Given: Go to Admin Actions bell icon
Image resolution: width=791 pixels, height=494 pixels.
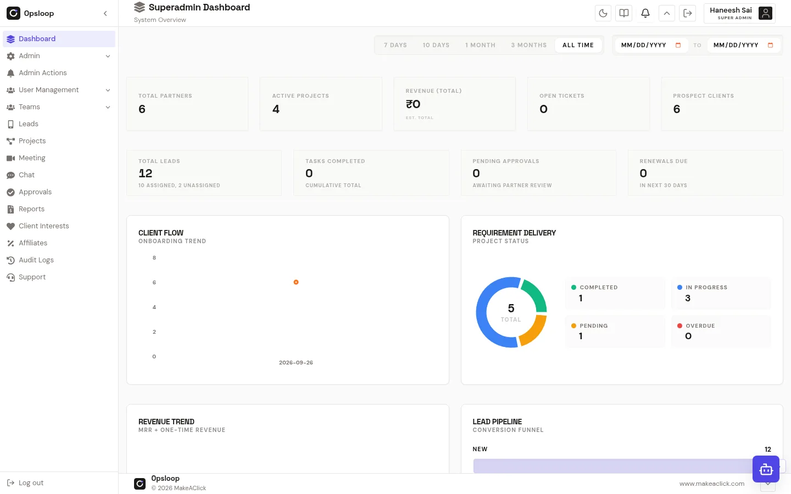Looking at the screenshot, I should 10,73.
